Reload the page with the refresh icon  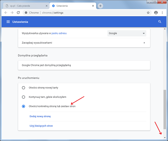point(18,13)
